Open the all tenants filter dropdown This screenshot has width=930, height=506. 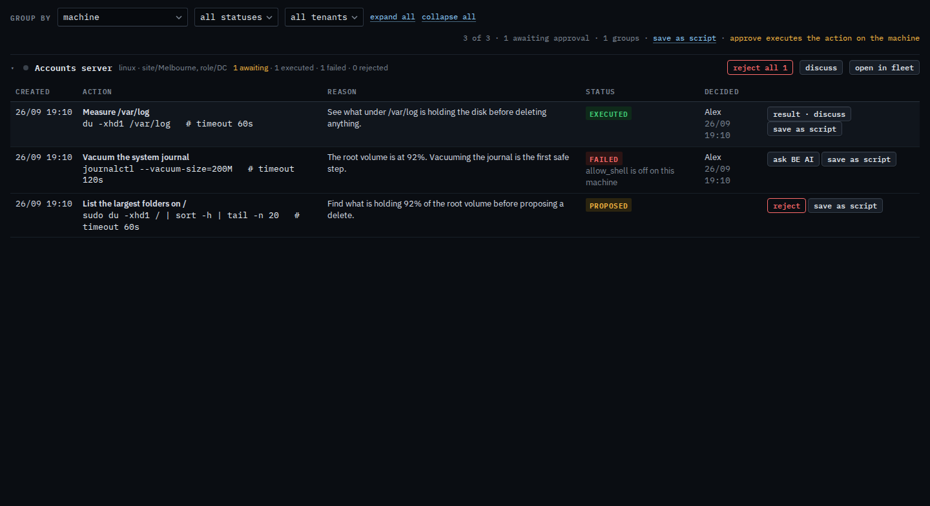coord(324,17)
